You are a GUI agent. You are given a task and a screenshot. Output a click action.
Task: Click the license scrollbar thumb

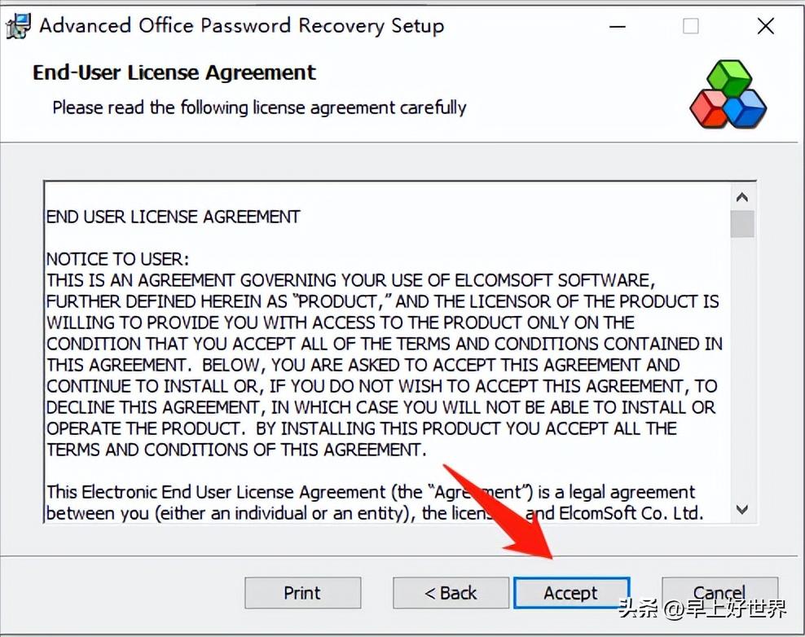(741, 224)
